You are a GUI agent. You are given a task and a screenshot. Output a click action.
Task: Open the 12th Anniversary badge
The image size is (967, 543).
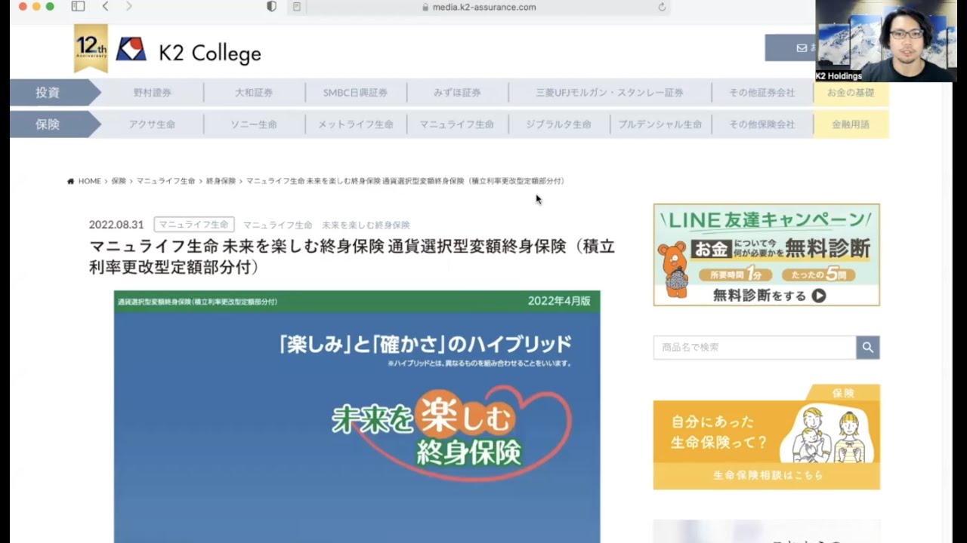(91, 49)
